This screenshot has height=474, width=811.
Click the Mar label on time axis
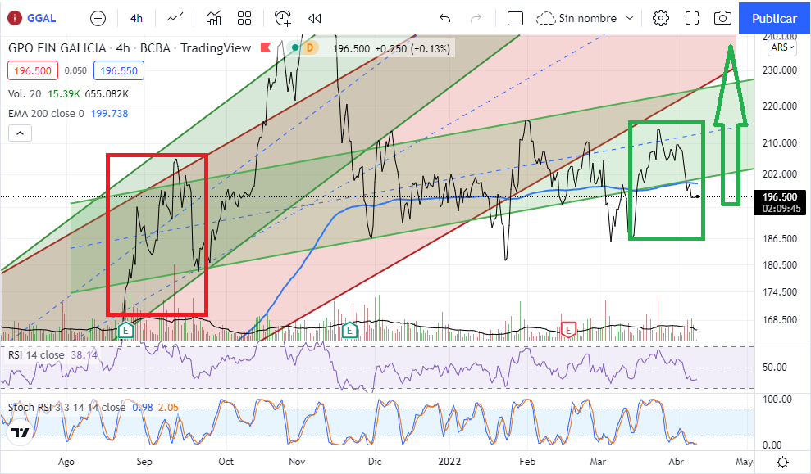(598, 462)
